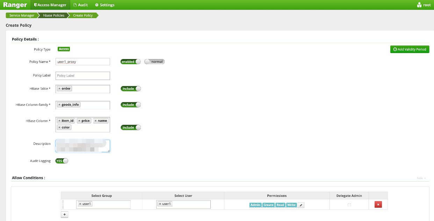
Task: Click the HBase Column field
Action: (x=82, y=124)
